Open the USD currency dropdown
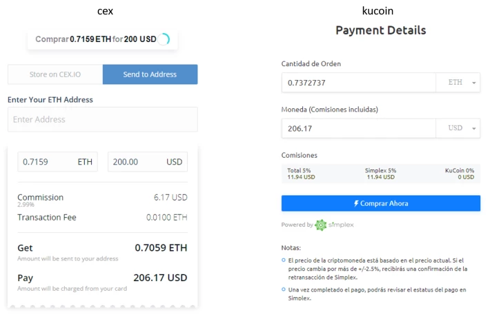This screenshot has height=328, width=490. click(458, 128)
